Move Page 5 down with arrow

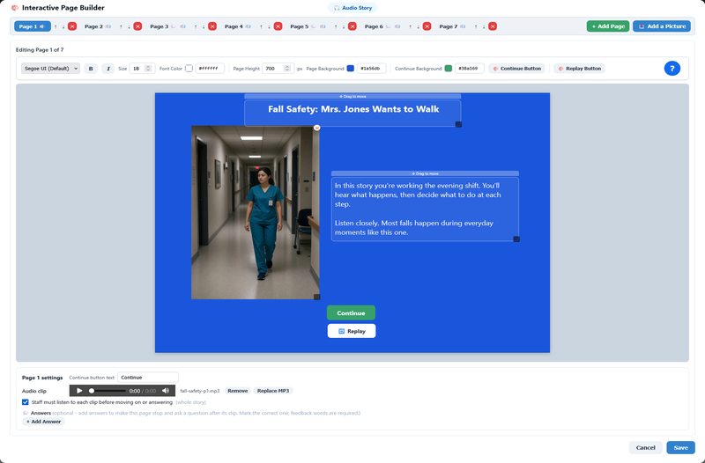344,26
